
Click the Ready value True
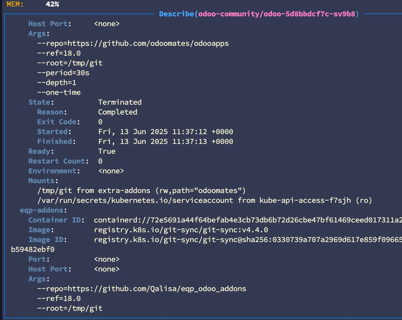coord(107,151)
